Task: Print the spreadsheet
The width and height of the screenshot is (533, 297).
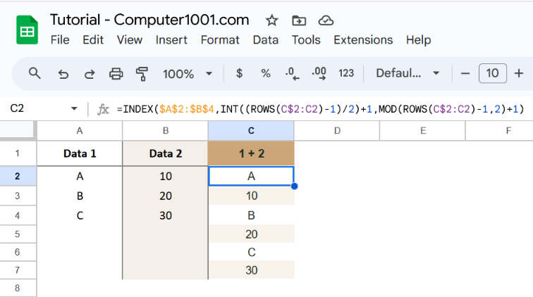Action: 116,74
